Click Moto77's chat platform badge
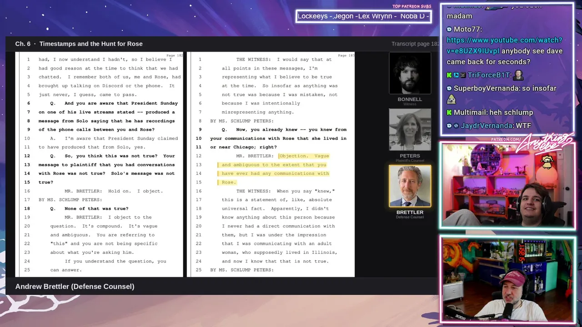 449,30
